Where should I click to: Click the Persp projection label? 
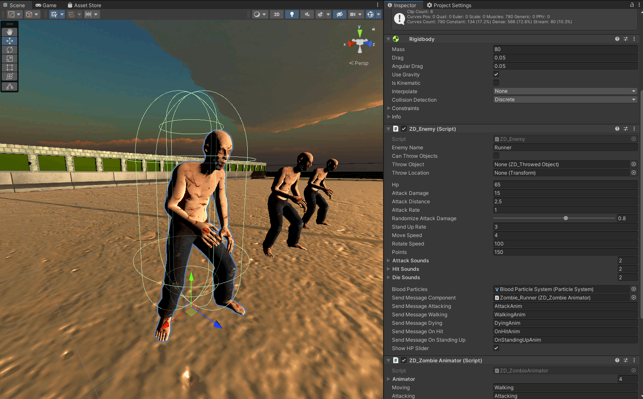[x=361, y=63]
